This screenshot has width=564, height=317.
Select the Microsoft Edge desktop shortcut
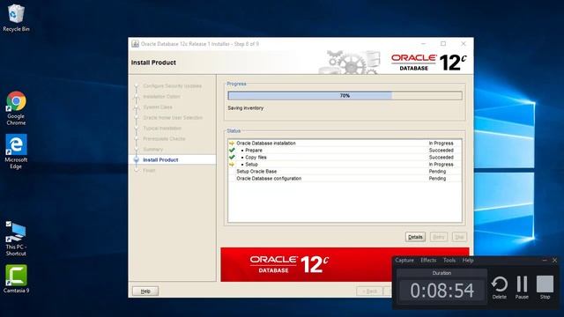click(16, 151)
